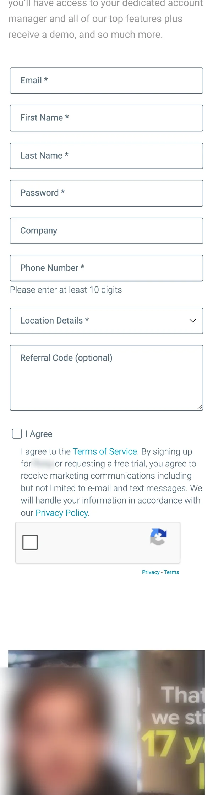This screenshot has width=213, height=795.
Task: Select the First Name field
Action: click(x=106, y=118)
